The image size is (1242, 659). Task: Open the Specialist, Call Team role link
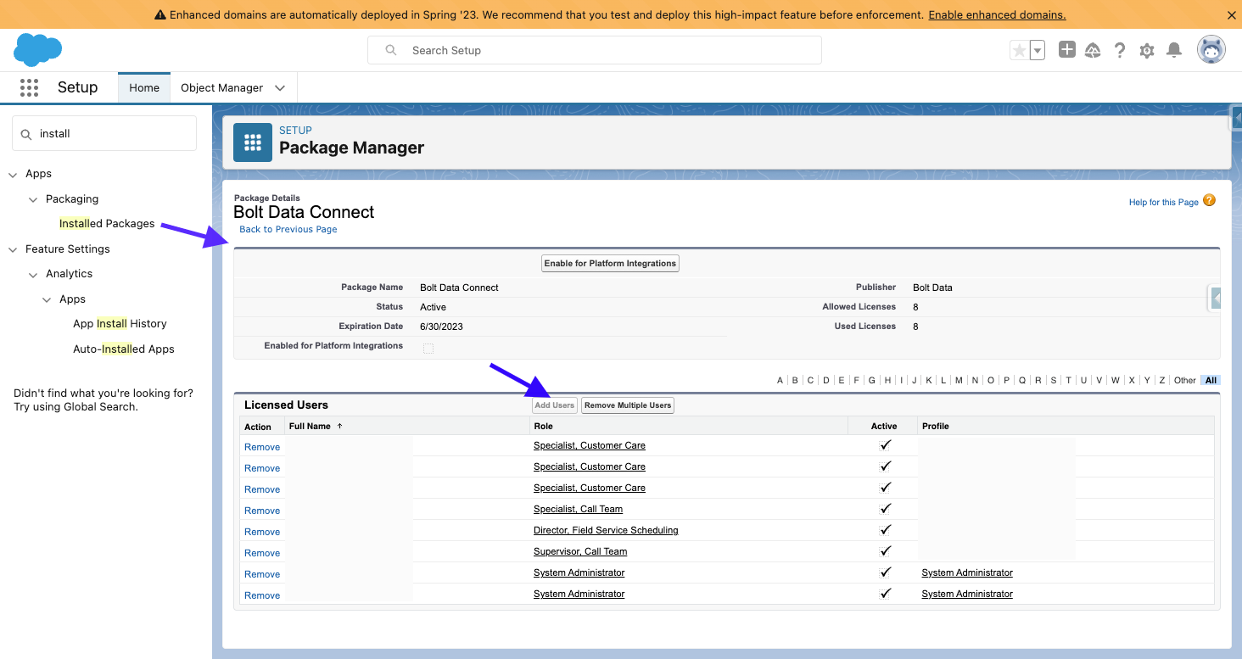click(578, 509)
